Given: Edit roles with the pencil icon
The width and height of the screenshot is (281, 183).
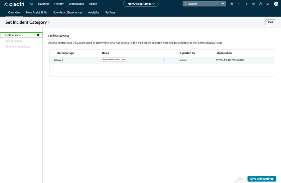Looking at the screenshot, I should [x=164, y=60].
